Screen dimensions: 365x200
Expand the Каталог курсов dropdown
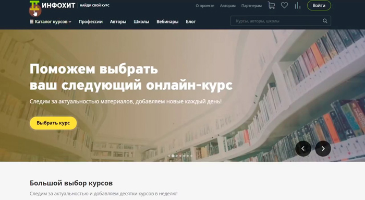tap(51, 22)
